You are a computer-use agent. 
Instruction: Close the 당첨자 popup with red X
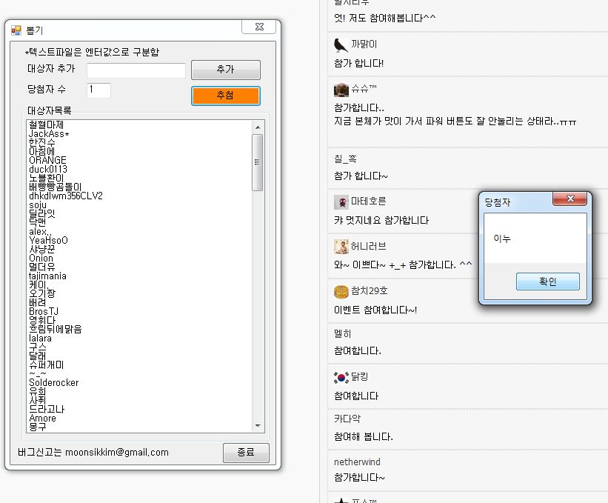click(x=570, y=199)
